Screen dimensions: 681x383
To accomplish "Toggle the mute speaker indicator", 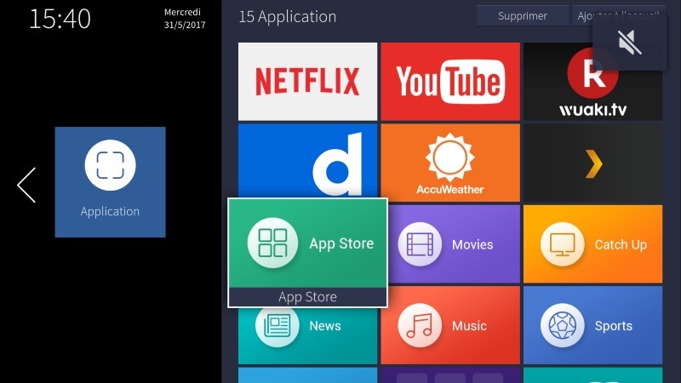I will [629, 42].
